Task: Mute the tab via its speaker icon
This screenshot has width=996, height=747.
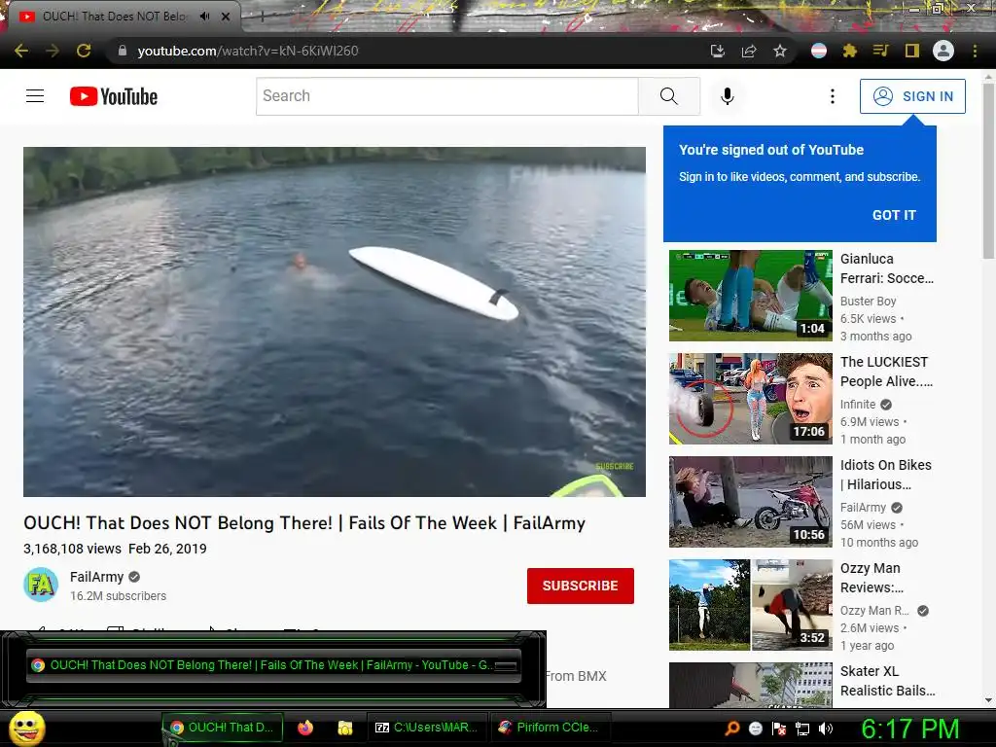Action: pyautogui.click(x=204, y=17)
